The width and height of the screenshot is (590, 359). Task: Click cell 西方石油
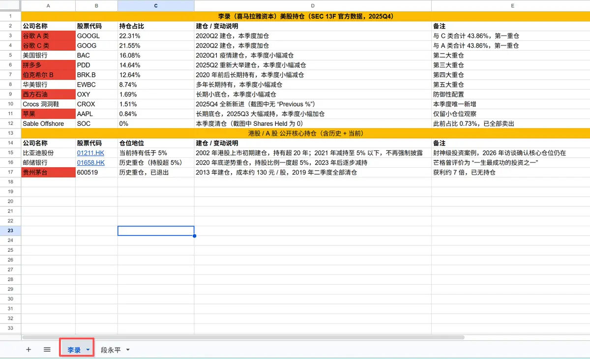(48, 94)
